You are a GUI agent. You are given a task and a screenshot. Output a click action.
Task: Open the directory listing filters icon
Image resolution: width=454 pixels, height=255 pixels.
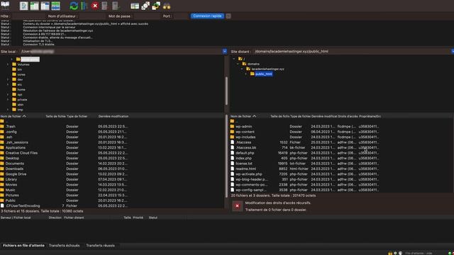pyautogui.click(x=135, y=6)
